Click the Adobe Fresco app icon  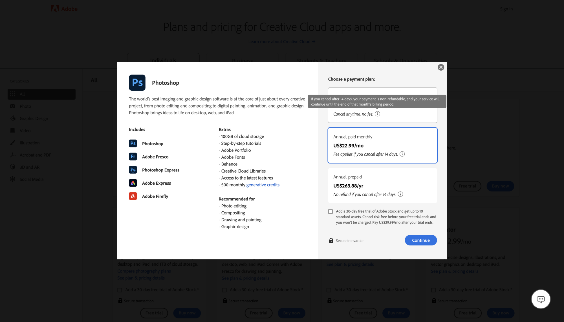pyautogui.click(x=133, y=156)
